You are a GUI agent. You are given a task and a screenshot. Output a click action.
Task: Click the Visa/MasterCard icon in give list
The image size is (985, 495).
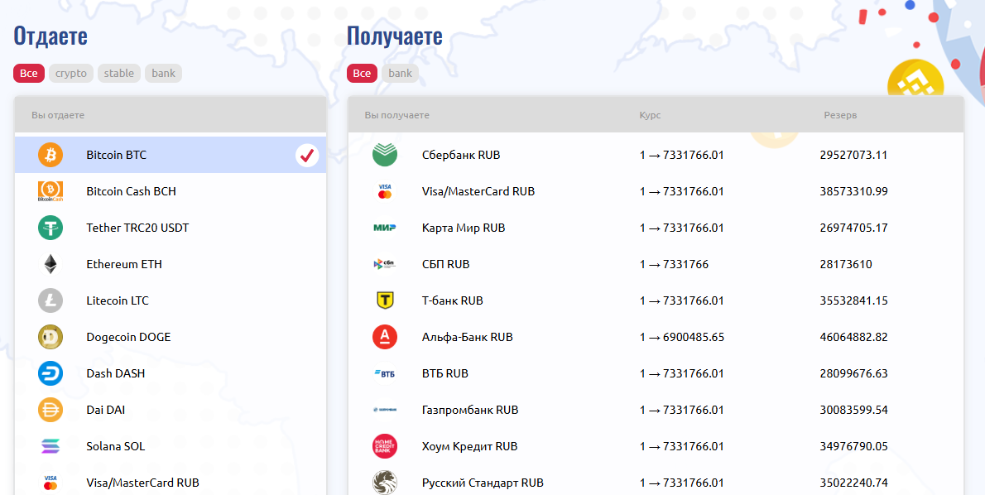(50, 483)
